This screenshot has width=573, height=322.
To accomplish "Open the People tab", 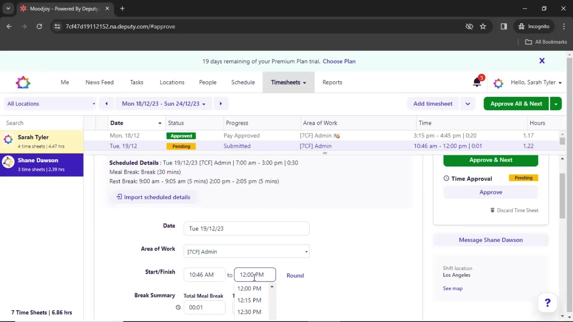I will (x=208, y=82).
